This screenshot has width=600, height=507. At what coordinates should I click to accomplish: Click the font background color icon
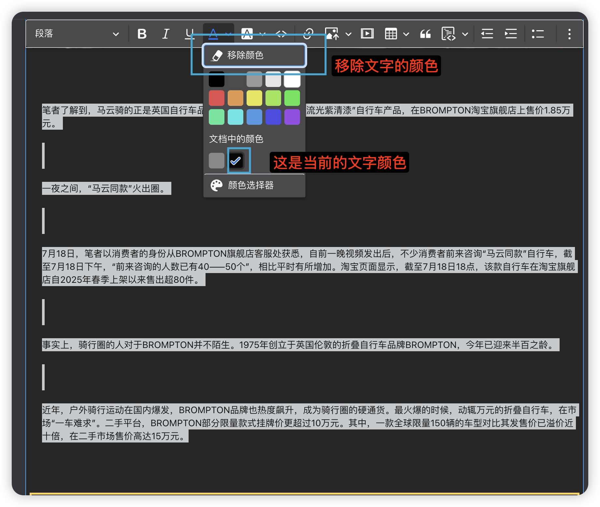[247, 34]
